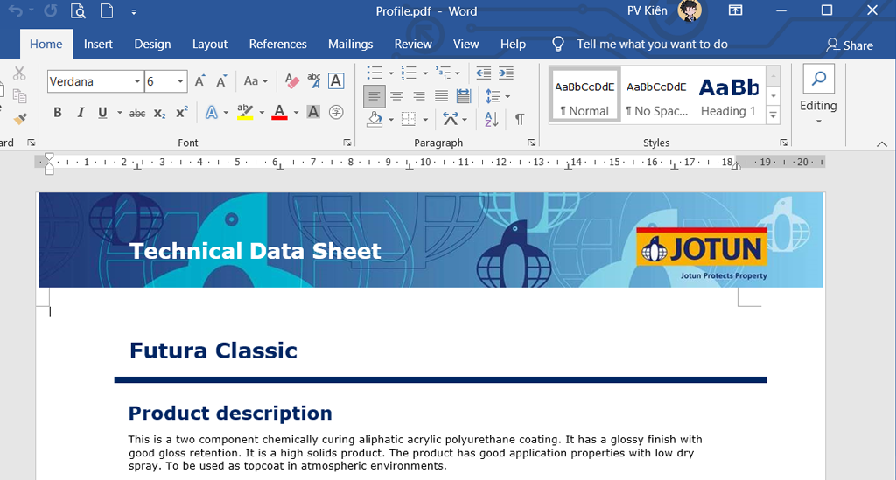
Task: Click the Redo icon in quick access toolbar
Action: 50,10
